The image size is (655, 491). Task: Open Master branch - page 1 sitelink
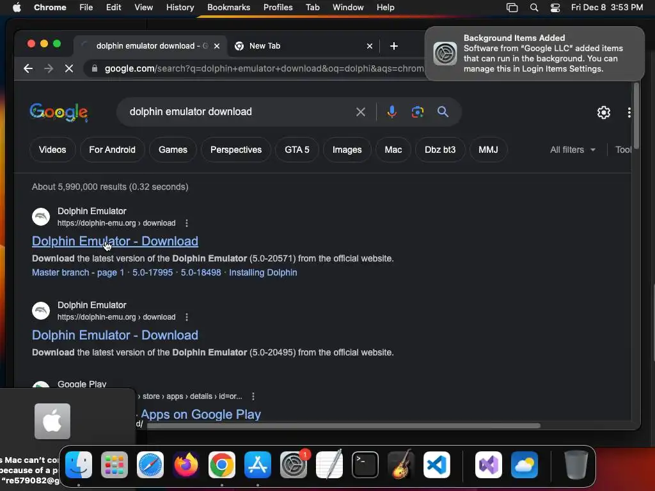78,272
